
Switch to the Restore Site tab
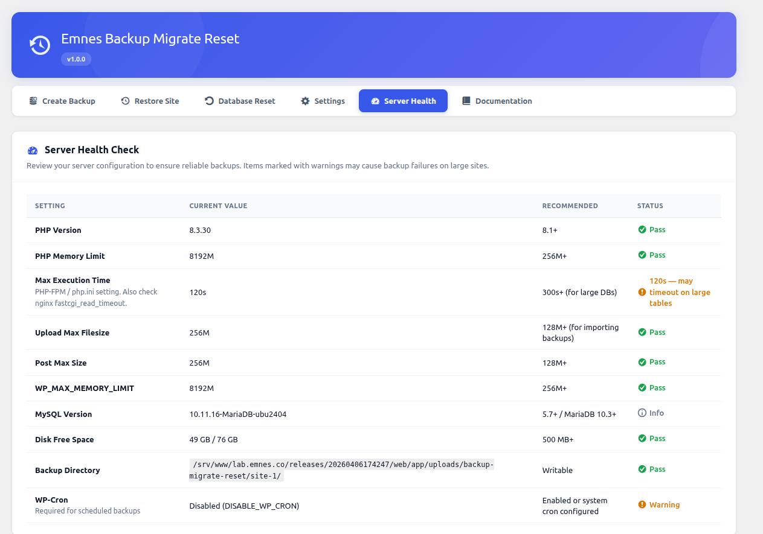point(150,101)
